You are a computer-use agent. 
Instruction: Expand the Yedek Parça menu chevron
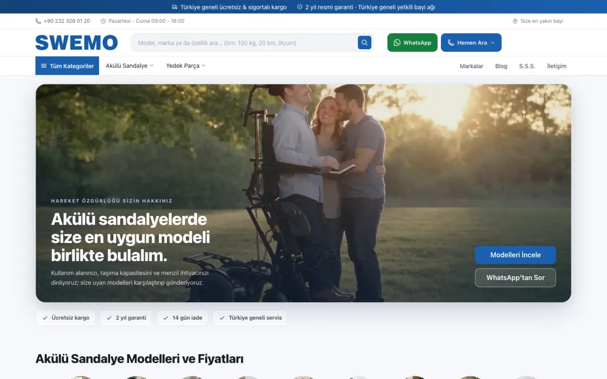pyautogui.click(x=203, y=66)
